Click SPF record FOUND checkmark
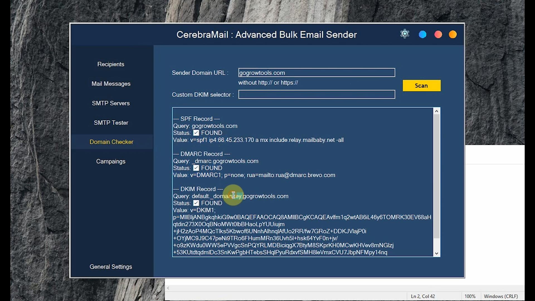 coord(196,133)
